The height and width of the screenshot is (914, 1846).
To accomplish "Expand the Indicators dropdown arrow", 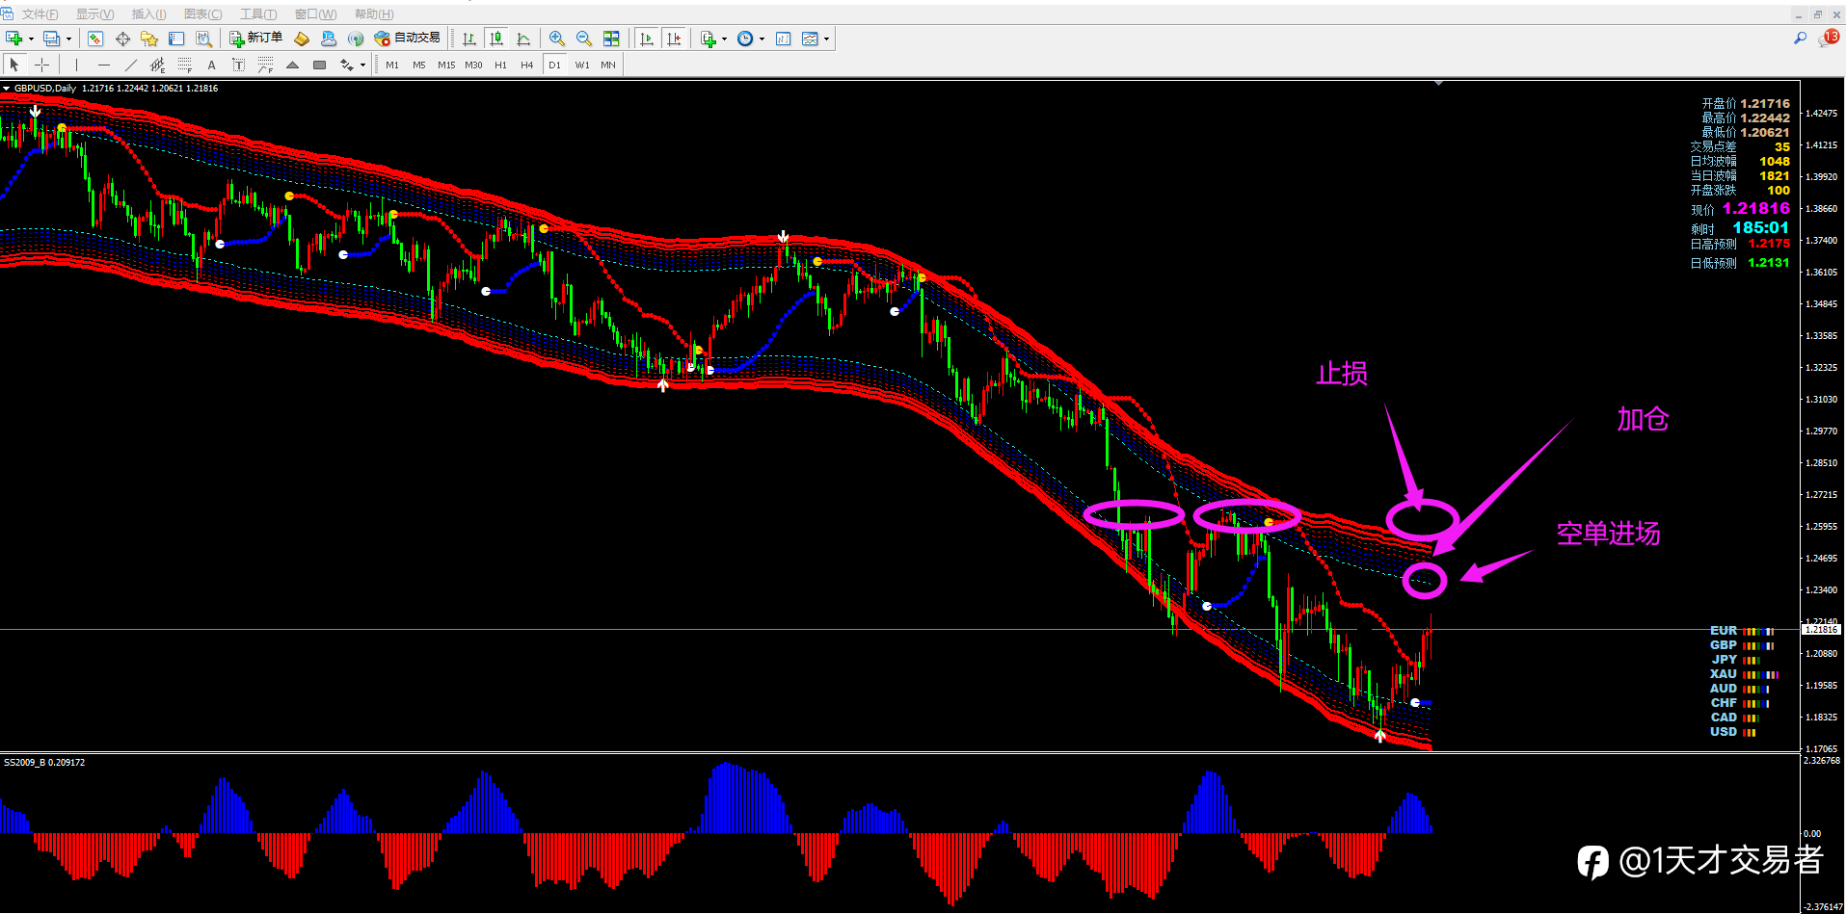I will click(724, 39).
